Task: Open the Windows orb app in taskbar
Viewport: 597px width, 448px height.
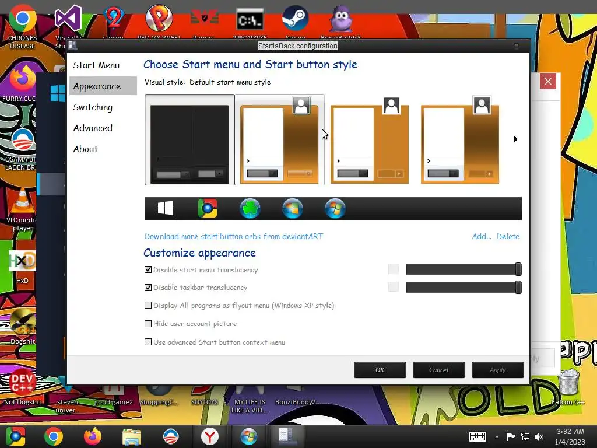Action: pos(248,436)
